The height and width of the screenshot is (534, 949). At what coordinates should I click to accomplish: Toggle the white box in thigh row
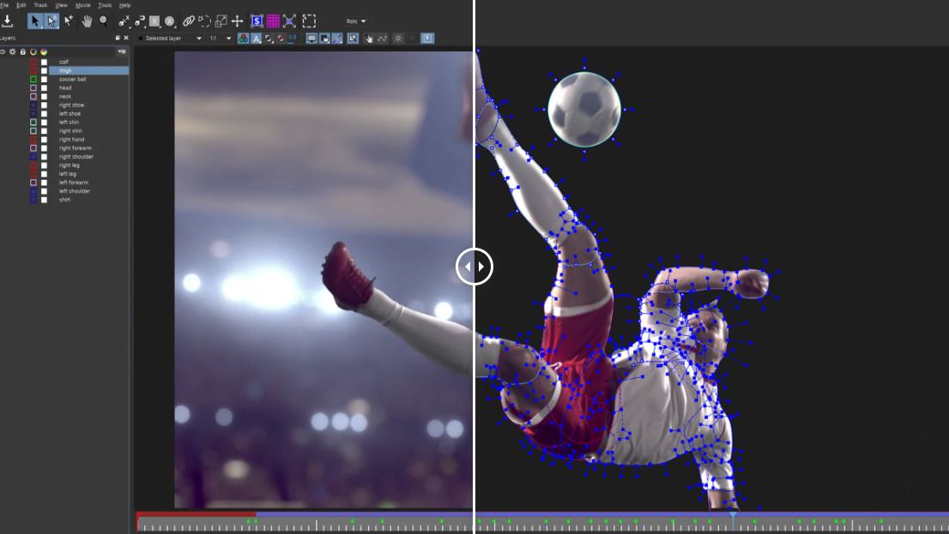(44, 71)
